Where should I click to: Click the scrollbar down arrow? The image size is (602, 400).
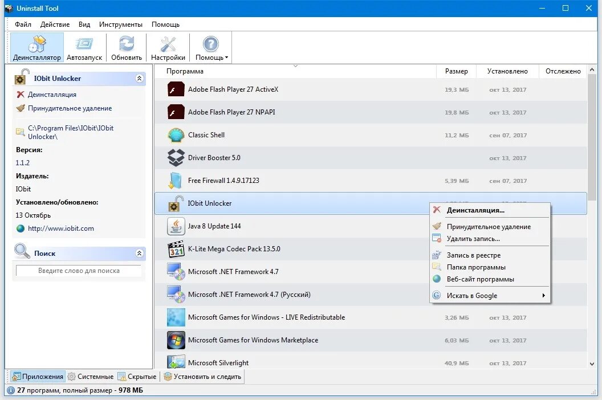[592, 364]
